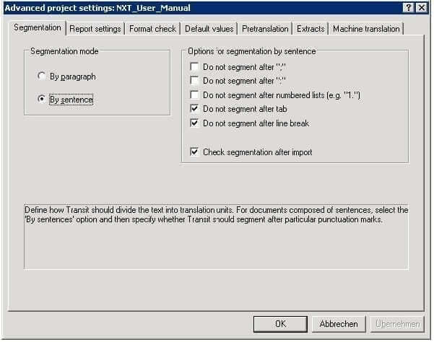
Task: Click the description text box
Action: 216,237
